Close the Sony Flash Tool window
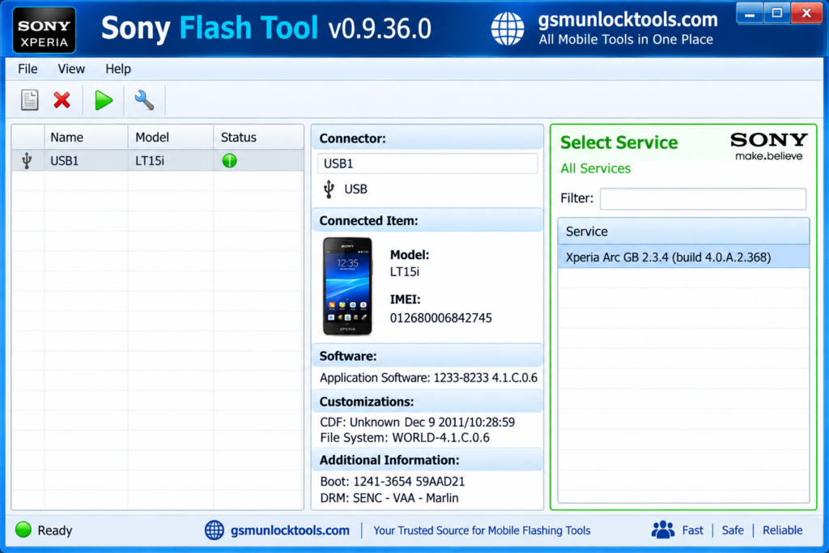 coord(806,14)
